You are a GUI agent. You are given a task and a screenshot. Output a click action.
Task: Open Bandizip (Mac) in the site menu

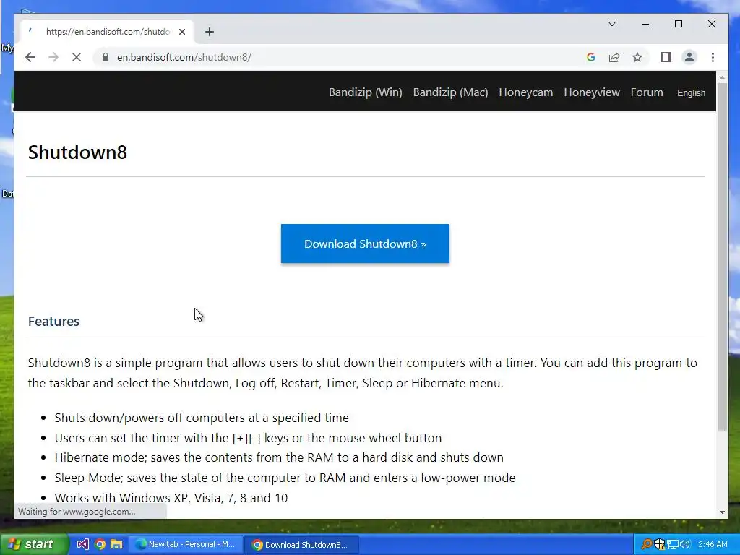tap(450, 92)
